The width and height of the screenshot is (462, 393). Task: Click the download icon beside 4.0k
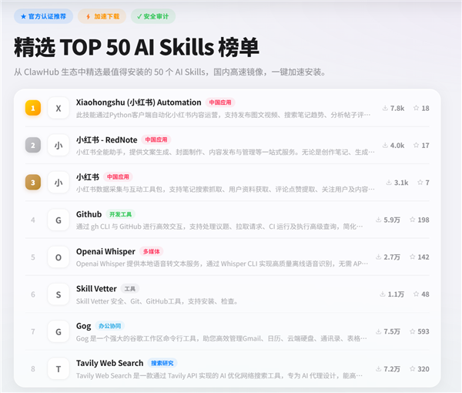[385, 146]
